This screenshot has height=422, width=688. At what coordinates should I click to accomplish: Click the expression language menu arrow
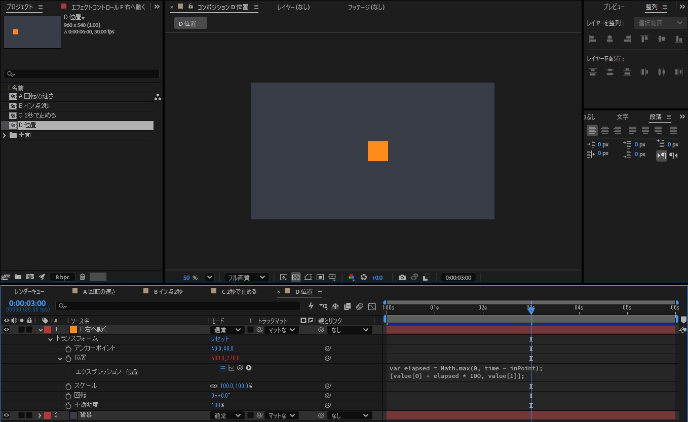tap(249, 368)
